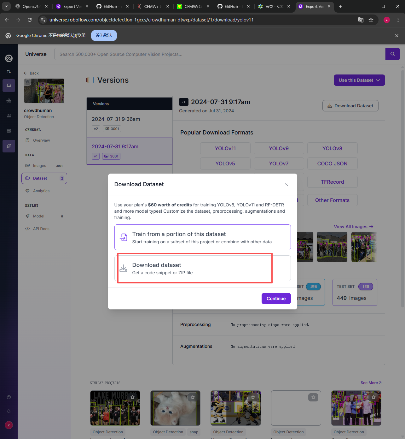
Task: Choose the YOLOv7 format
Action: point(279,163)
